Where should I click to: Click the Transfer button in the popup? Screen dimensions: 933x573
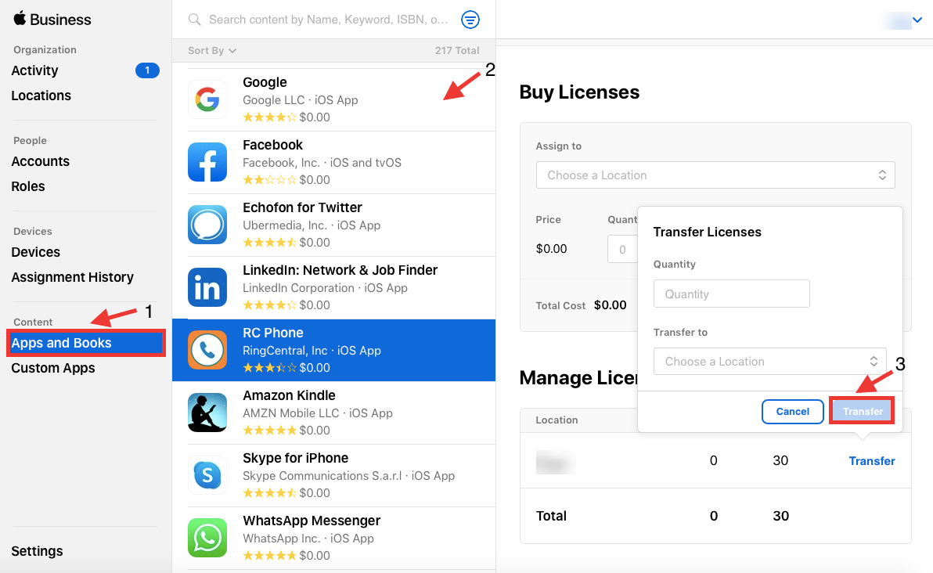tap(863, 411)
